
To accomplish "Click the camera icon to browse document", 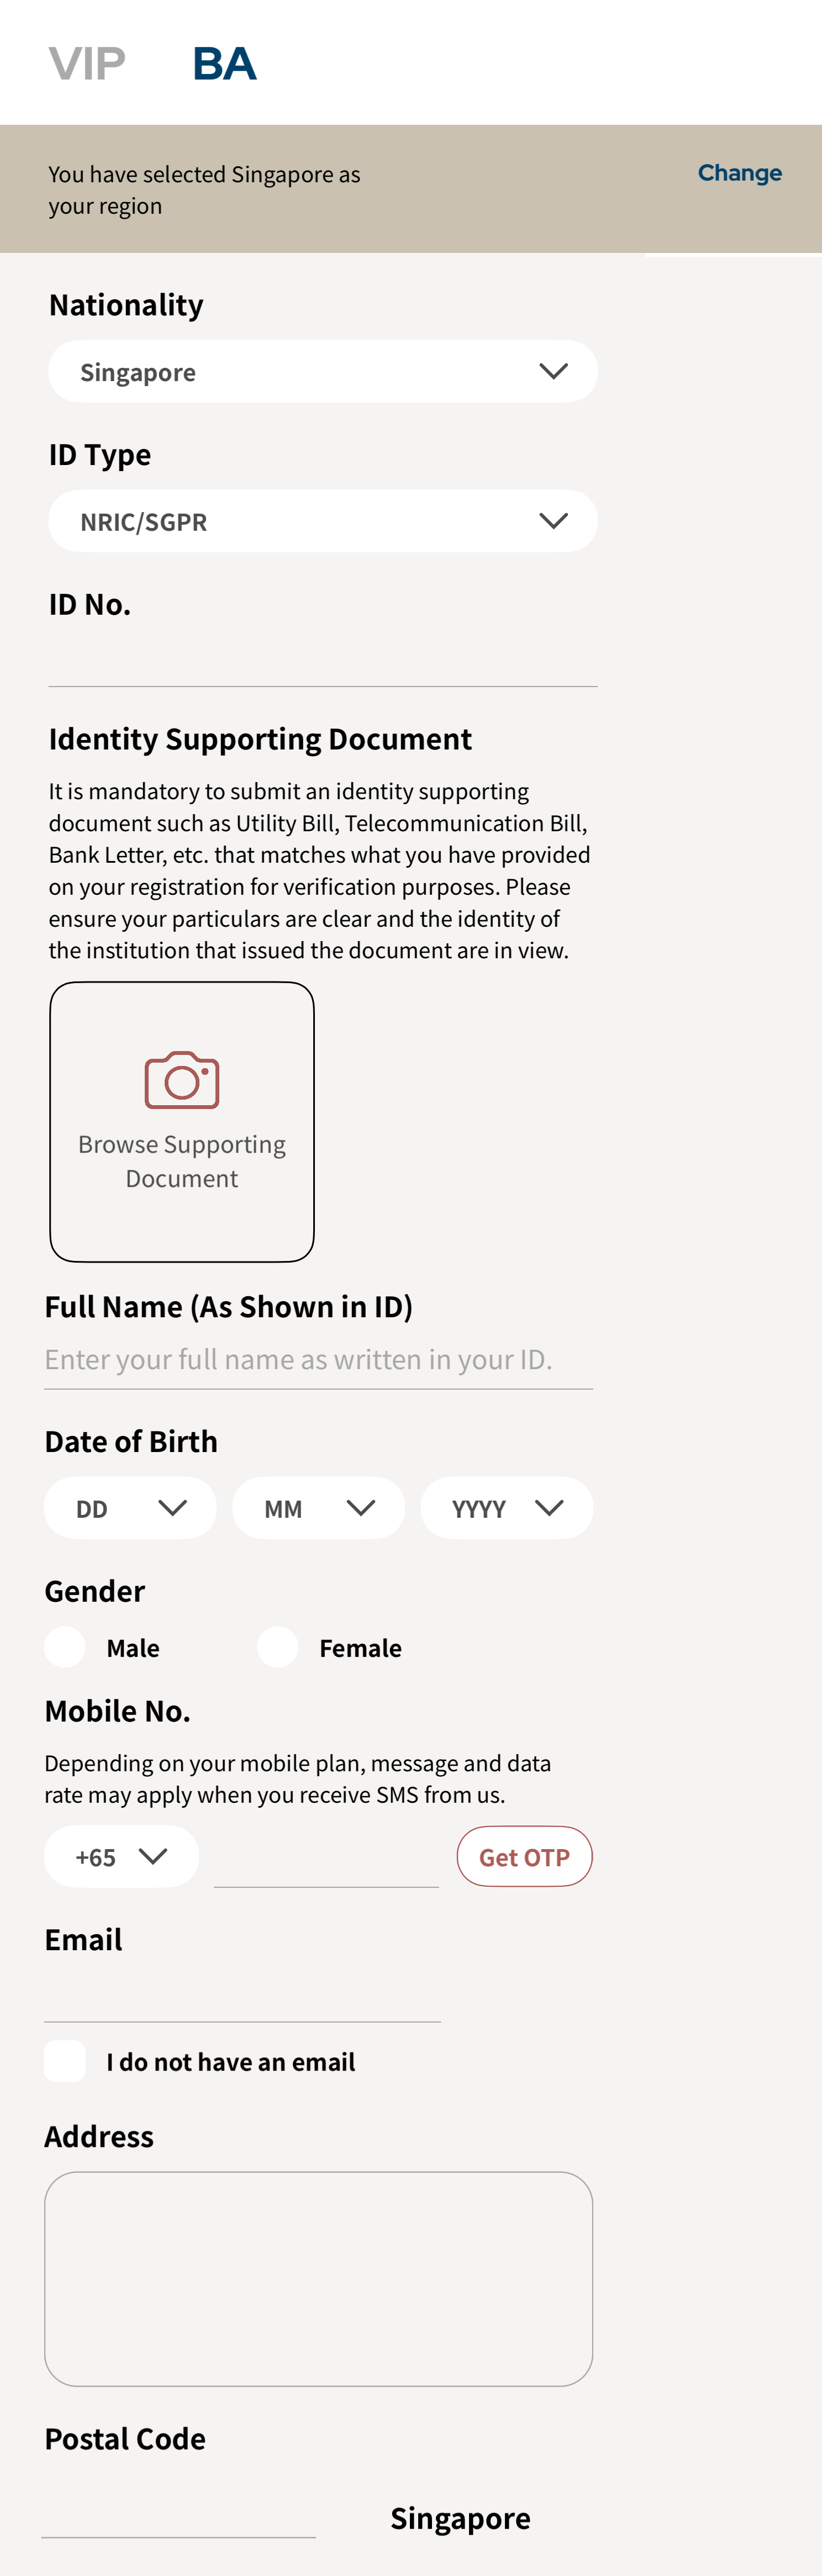I will (x=182, y=1081).
